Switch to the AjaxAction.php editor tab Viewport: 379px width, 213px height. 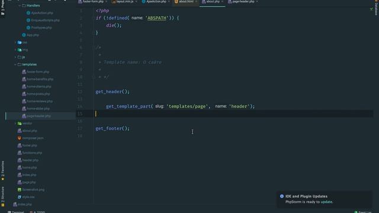tap(156, 1)
